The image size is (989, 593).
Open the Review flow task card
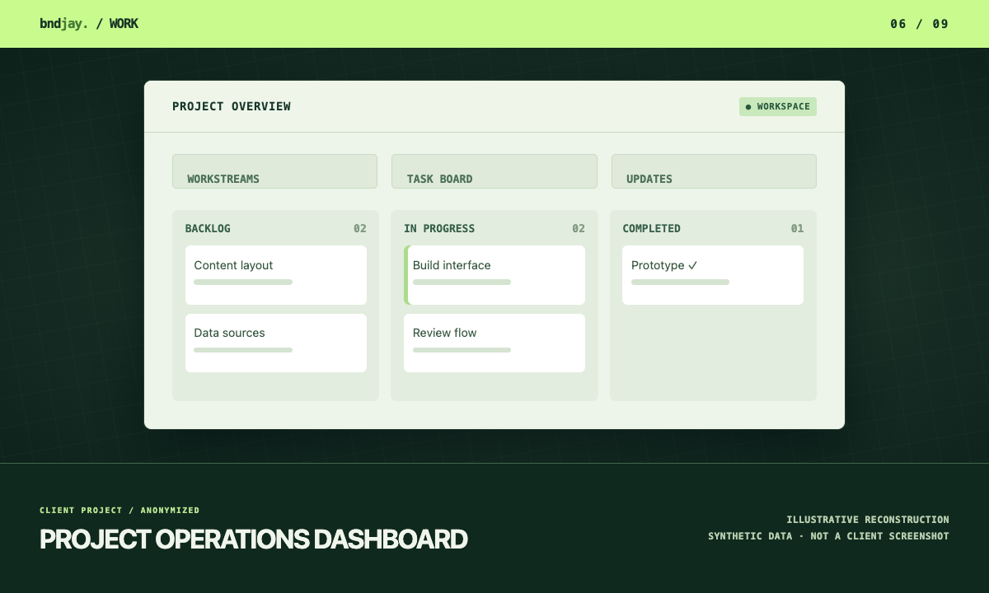click(494, 343)
